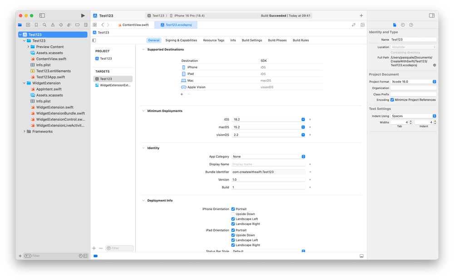Uncheck Landscape Left under iPad Orientation

click(233, 240)
